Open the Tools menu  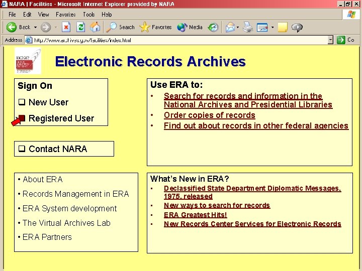tap(88, 15)
